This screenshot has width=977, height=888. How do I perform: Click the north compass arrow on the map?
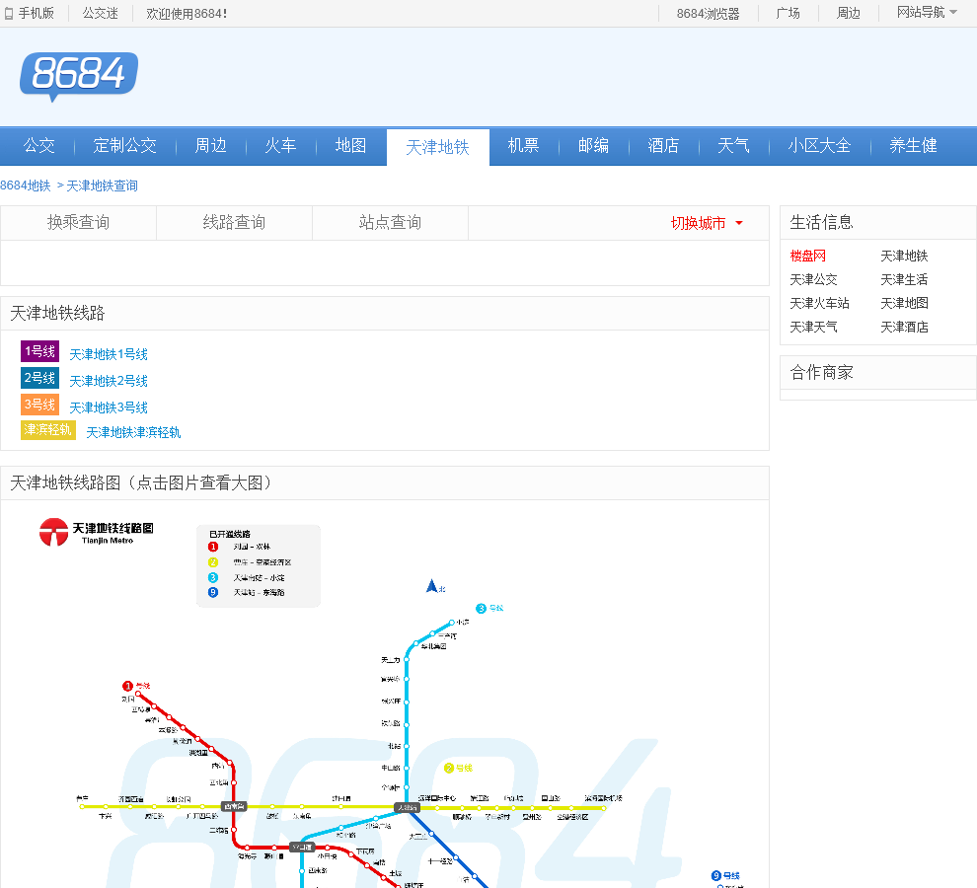tap(432, 586)
